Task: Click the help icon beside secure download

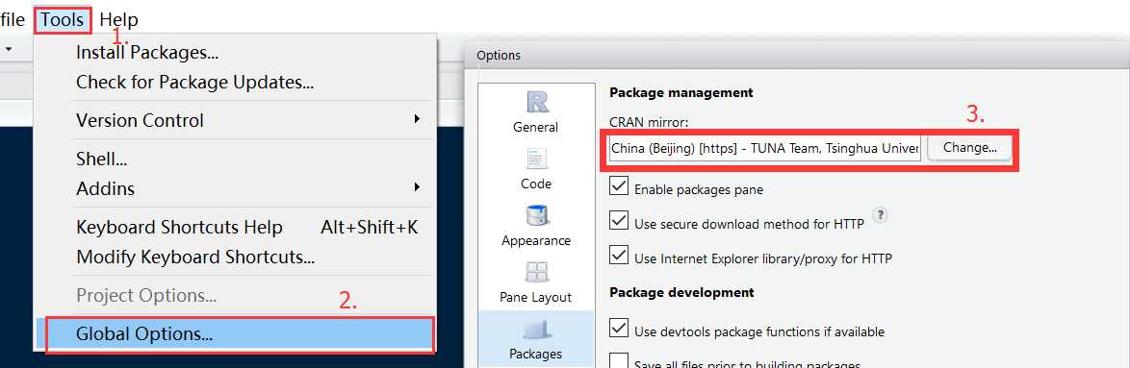Action: (880, 215)
